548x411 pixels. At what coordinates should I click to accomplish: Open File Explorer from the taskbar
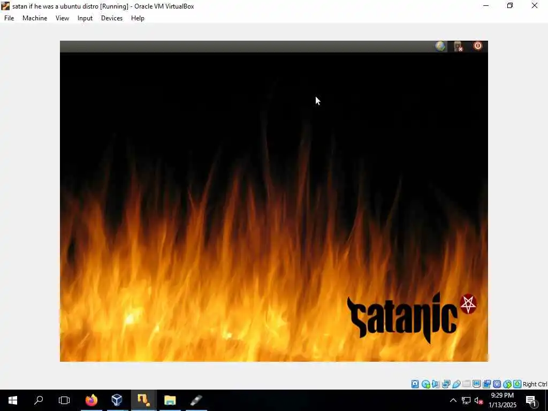click(170, 400)
